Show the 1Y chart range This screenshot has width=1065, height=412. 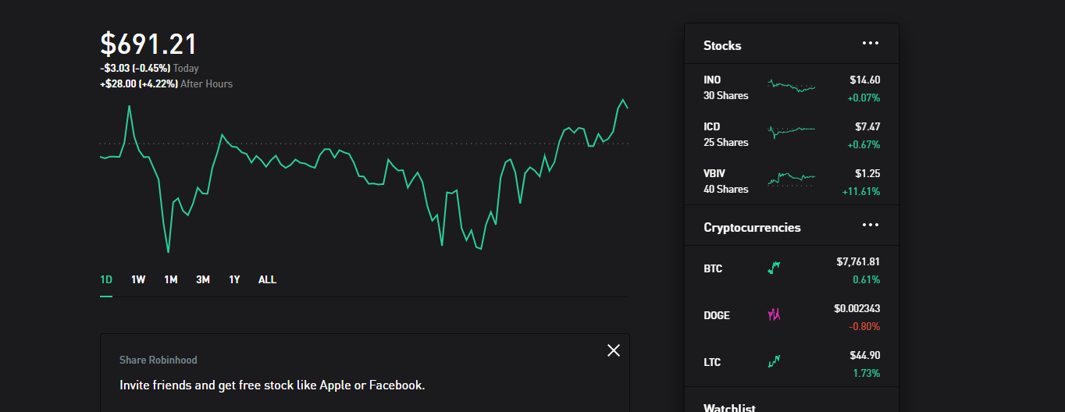tap(234, 279)
